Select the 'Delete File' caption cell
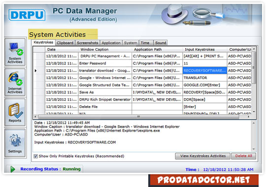Viewport: 266px width, 187px height. (x=105, y=107)
